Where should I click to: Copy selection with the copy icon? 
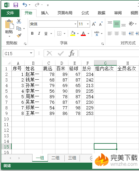pos(19,28)
